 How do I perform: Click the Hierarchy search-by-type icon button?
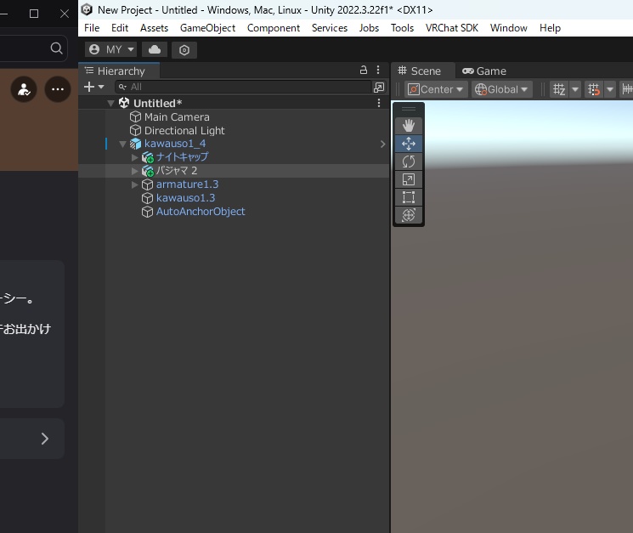point(379,87)
